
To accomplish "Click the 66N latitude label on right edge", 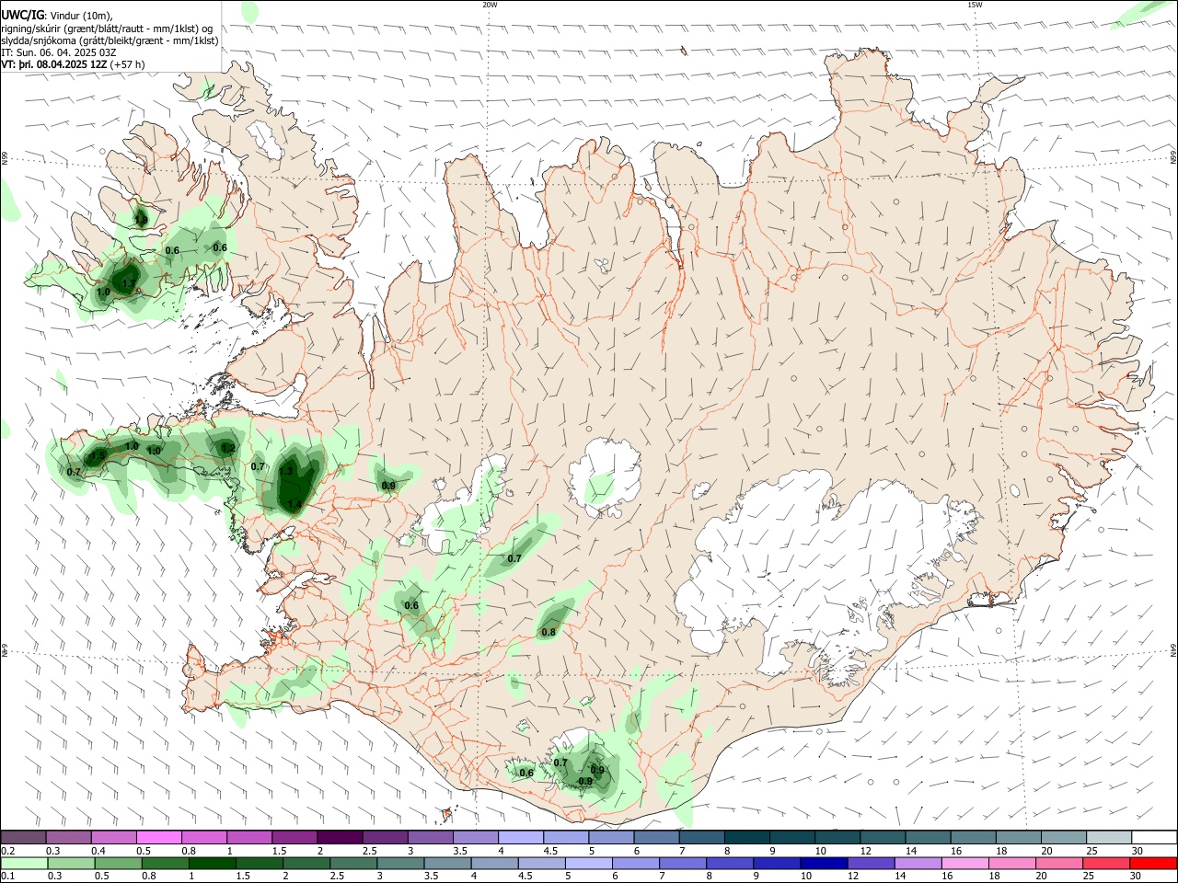I will (1173, 158).
